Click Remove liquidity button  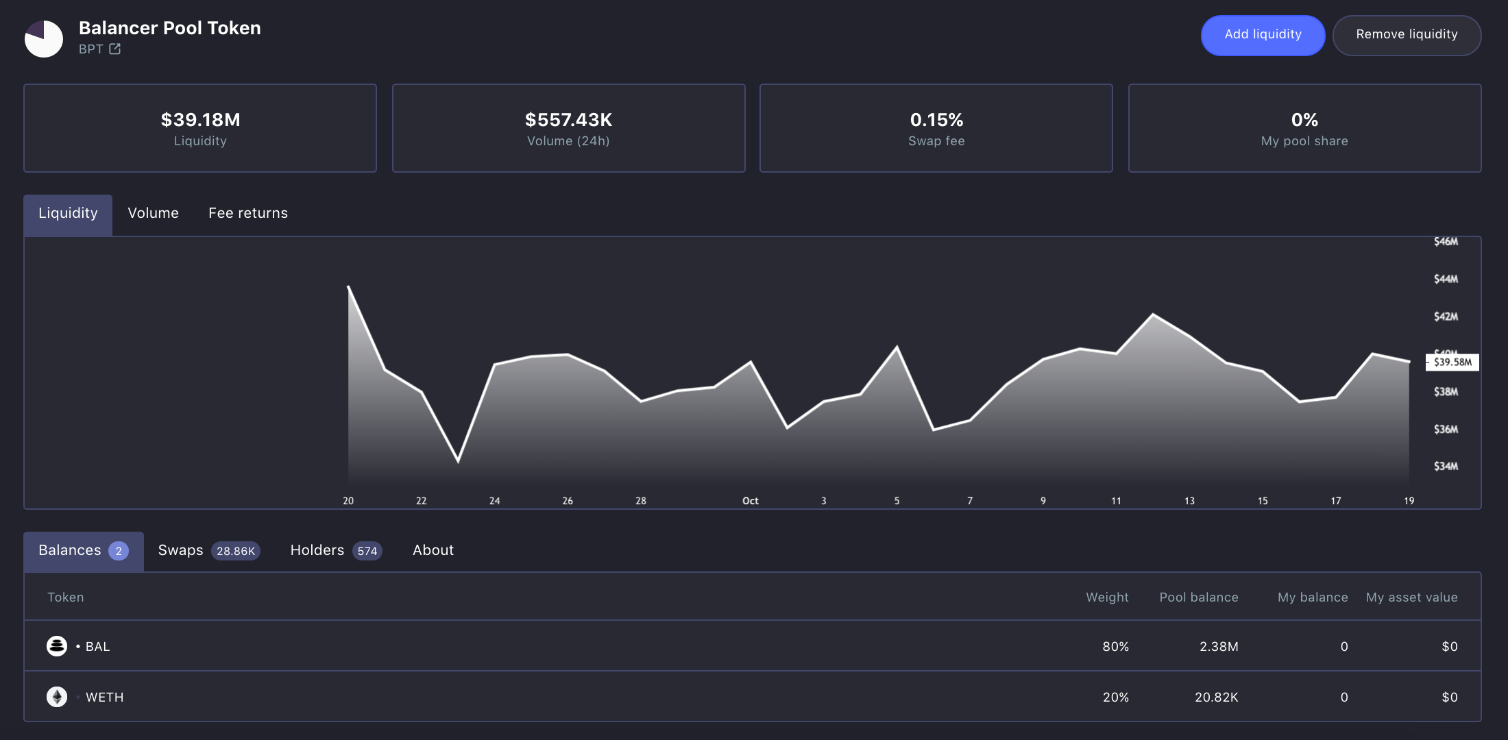point(1407,35)
